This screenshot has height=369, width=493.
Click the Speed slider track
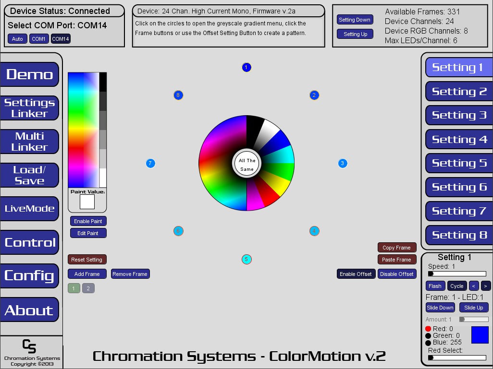(x=456, y=274)
